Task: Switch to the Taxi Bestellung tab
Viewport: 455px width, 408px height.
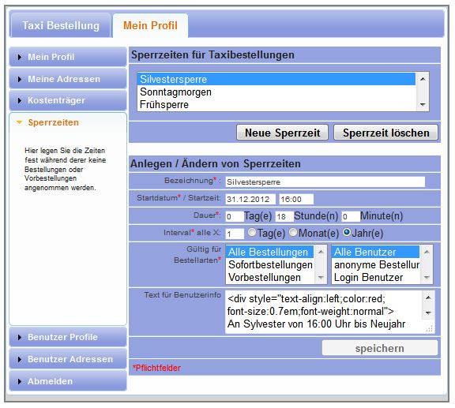Action: 61,25
